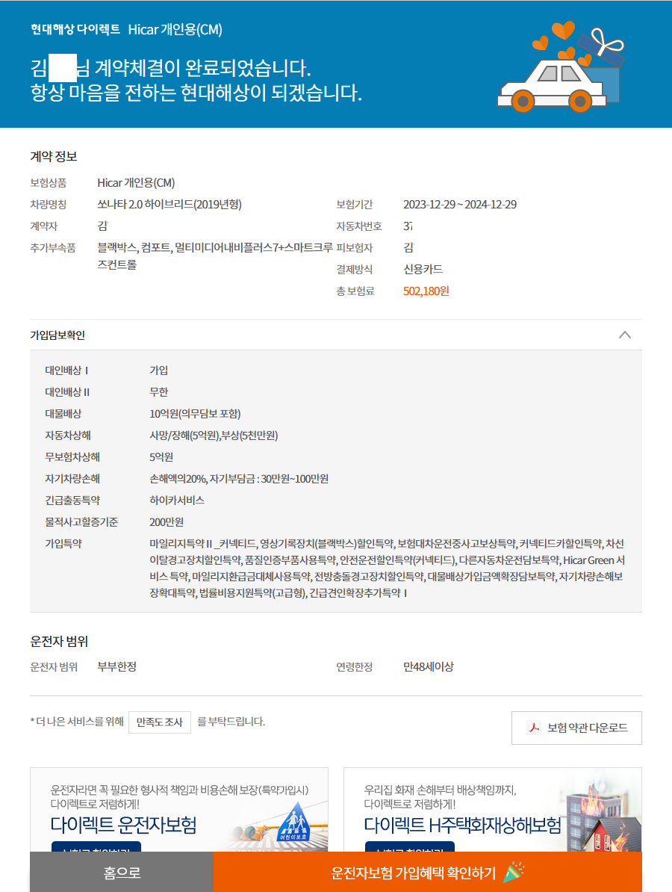Click 물적사고할증기준 value 200만원
672x892 pixels.
pos(167,522)
